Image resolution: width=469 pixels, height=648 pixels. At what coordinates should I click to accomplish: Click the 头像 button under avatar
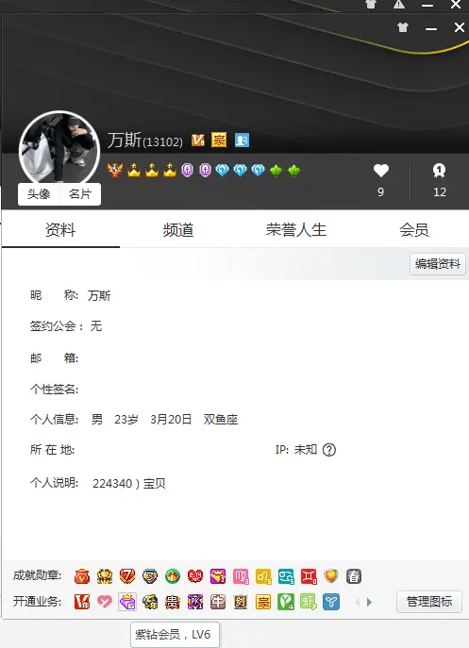coord(39,193)
